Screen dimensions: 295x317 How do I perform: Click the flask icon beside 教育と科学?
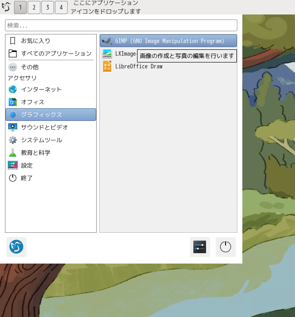tap(13, 153)
